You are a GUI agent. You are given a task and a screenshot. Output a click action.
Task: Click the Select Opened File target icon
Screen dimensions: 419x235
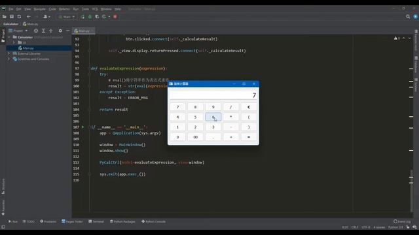point(36,31)
